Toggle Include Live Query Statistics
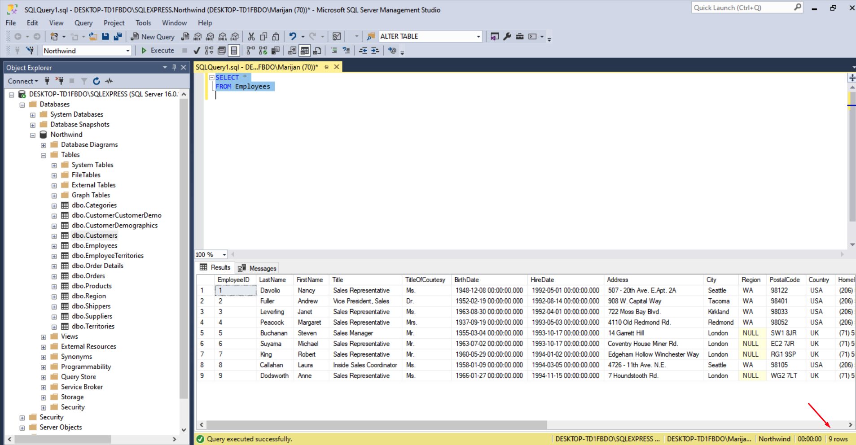Image resolution: width=856 pixels, height=445 pixels. (x=263, y=51)
